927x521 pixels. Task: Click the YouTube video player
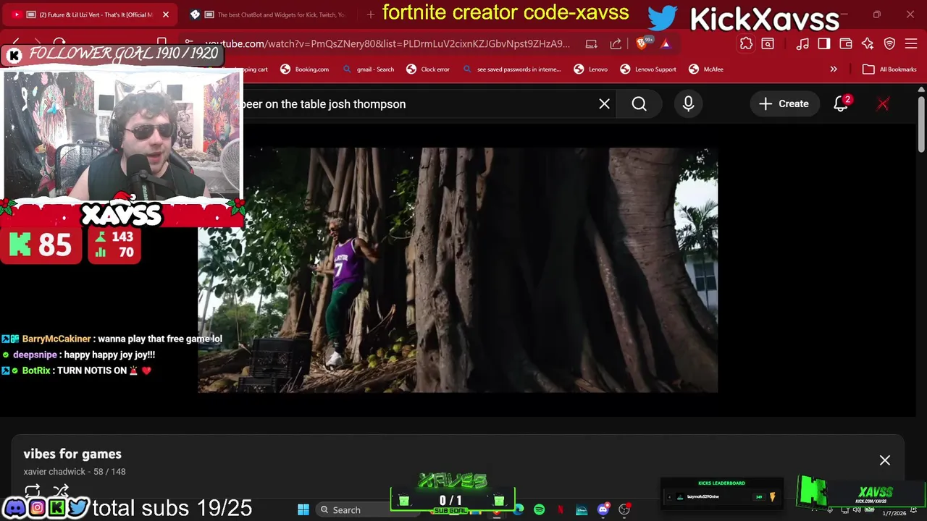tap(458, 270)
